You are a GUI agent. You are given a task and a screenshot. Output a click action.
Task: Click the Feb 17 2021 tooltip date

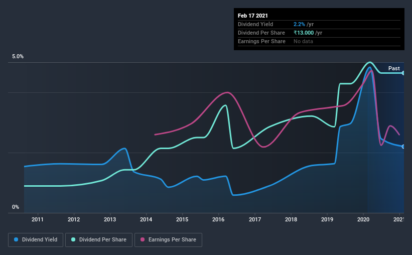[x=253, y=16]
